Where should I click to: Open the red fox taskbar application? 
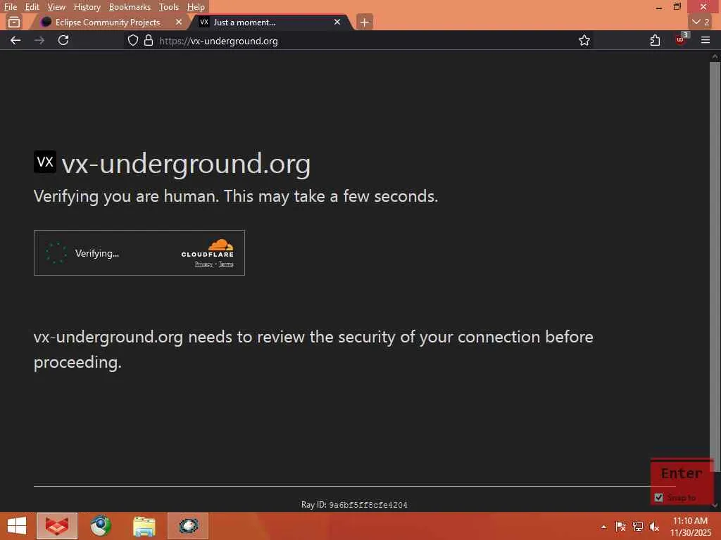click(x=57, y=526)
